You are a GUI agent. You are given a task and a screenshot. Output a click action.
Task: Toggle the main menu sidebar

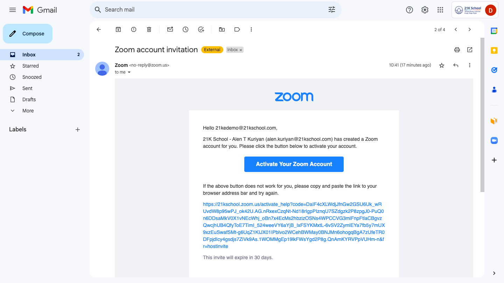pyautogui.click(x=13, y=10)
